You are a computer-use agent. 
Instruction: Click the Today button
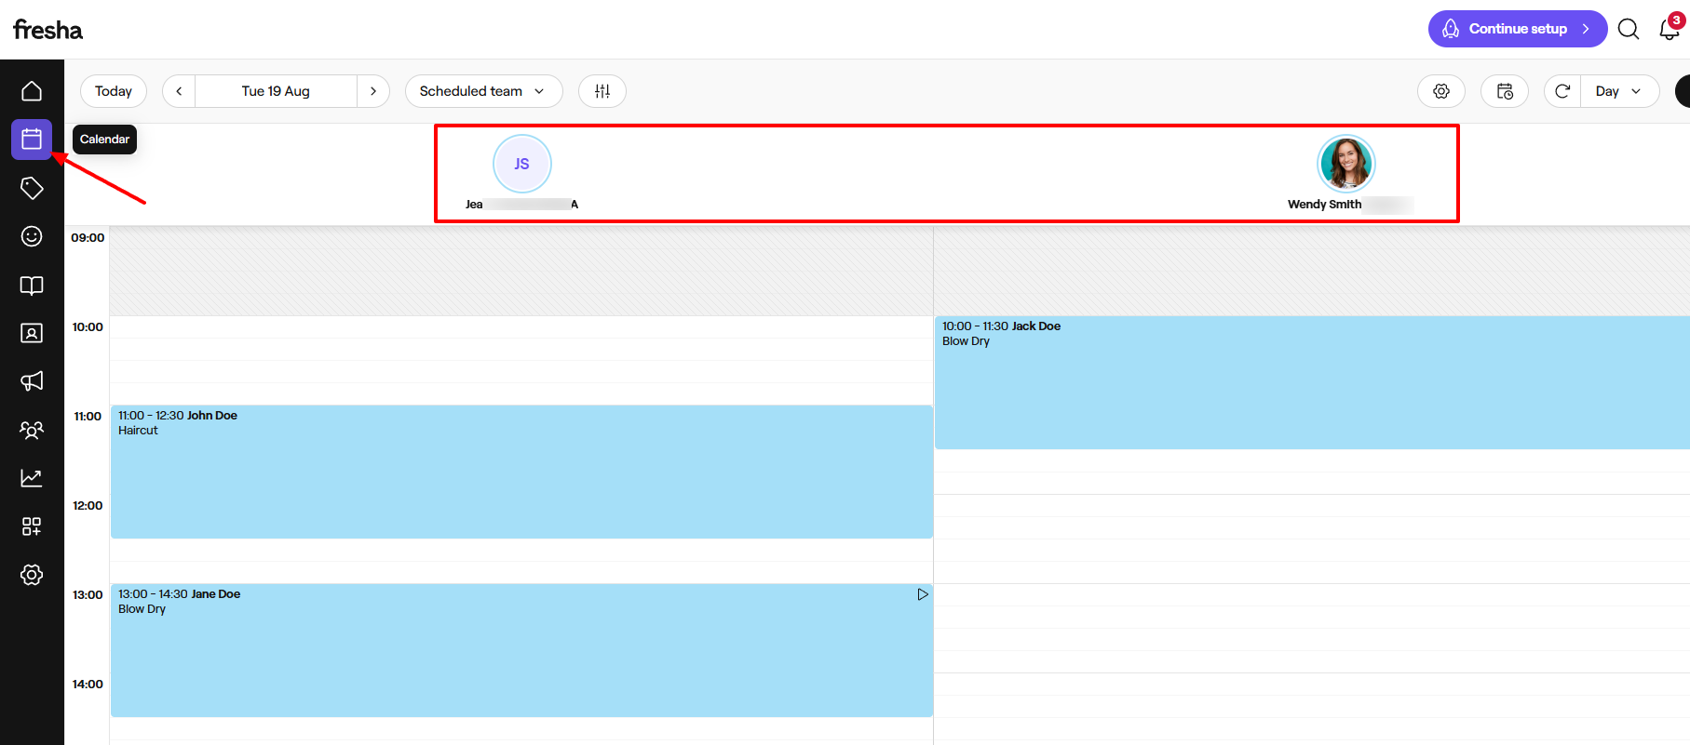click(x=114, y=91)
